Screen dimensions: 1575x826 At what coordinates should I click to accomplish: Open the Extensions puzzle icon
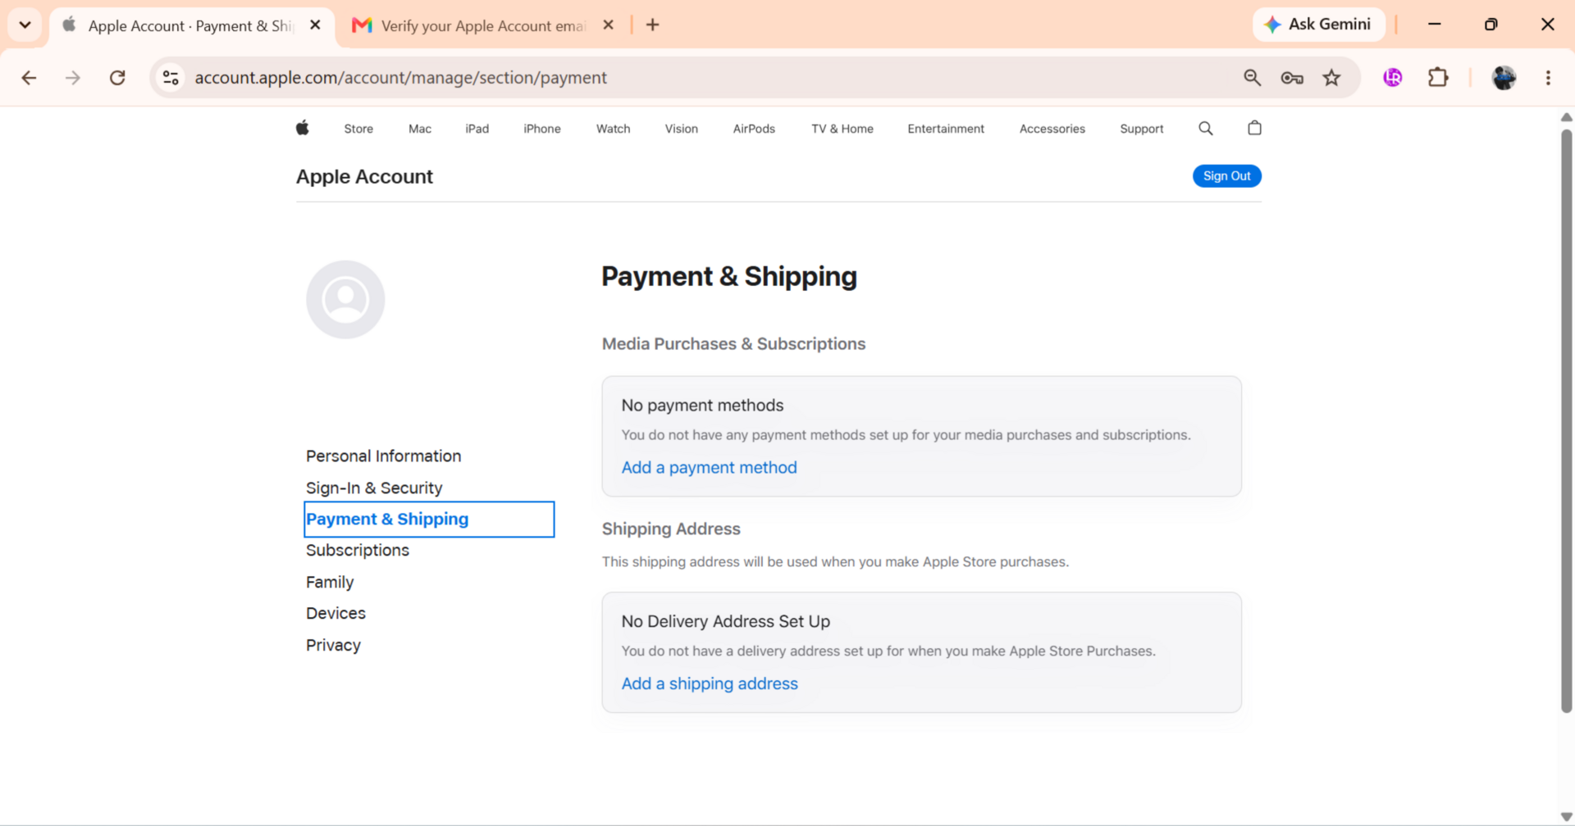(x=1438, y=78)
